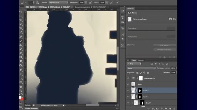Switch to the second document tab
197x110 pixels.
pos(90,7)
